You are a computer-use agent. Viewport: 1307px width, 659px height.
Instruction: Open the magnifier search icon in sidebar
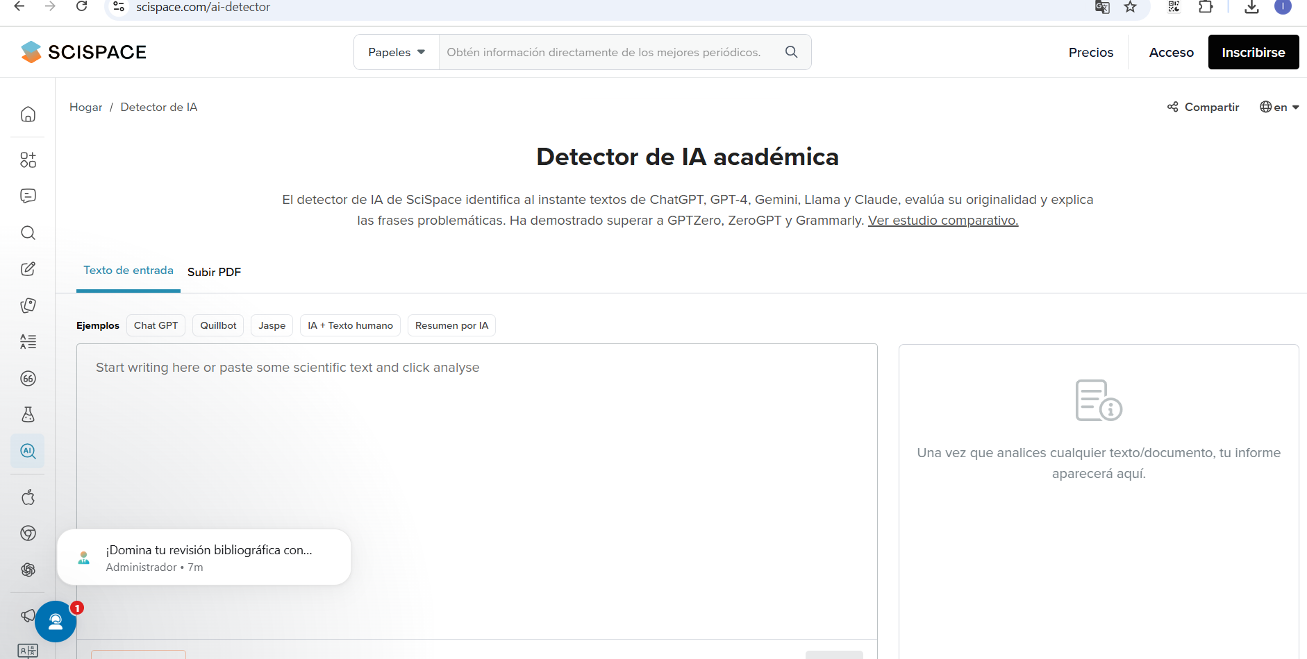(28, 233)
